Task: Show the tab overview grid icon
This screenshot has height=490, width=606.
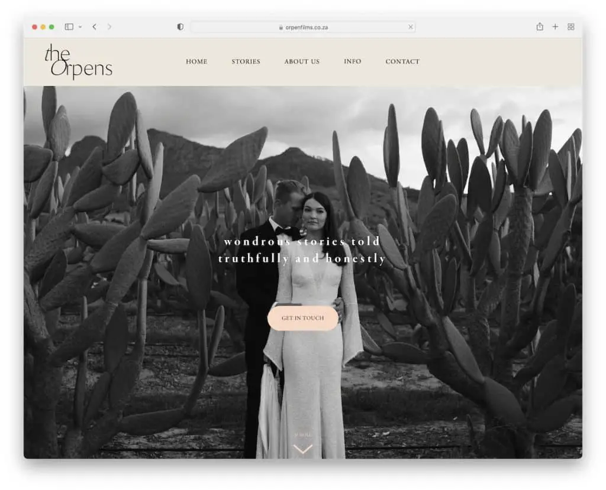Action: pyautogui.click(x=571, y=27)
